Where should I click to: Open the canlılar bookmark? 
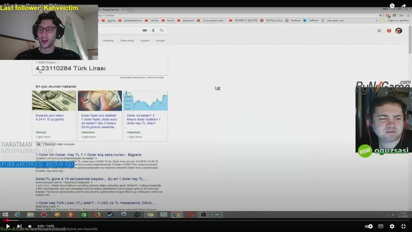[x=152, y=21]
